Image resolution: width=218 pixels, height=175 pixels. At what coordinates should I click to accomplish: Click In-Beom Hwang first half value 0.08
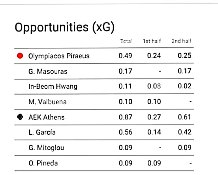154,86
